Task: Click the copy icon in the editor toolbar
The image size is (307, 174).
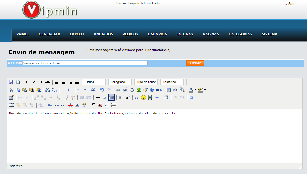Action: point(18,90)
